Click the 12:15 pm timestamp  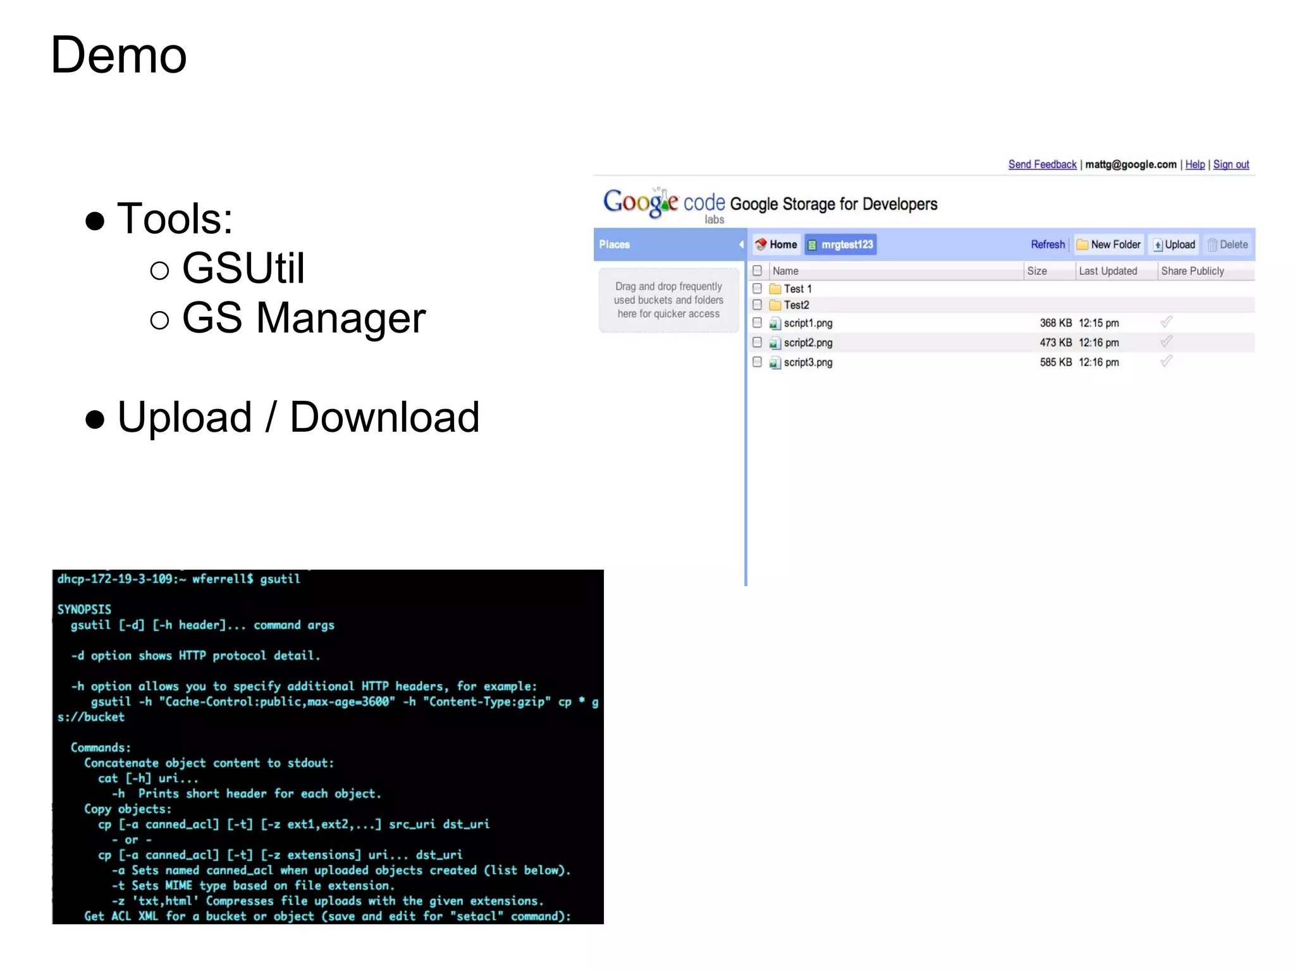1098,323
